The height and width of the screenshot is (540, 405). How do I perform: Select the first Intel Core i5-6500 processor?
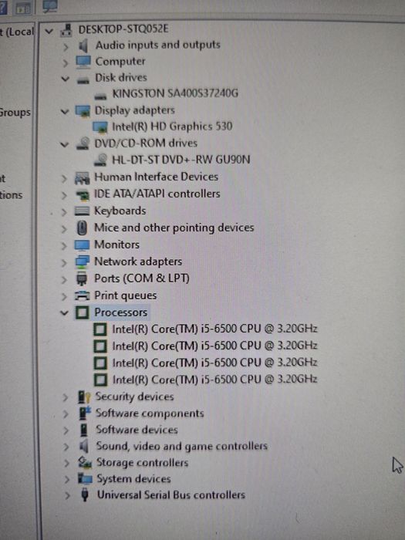pos(214,329)
